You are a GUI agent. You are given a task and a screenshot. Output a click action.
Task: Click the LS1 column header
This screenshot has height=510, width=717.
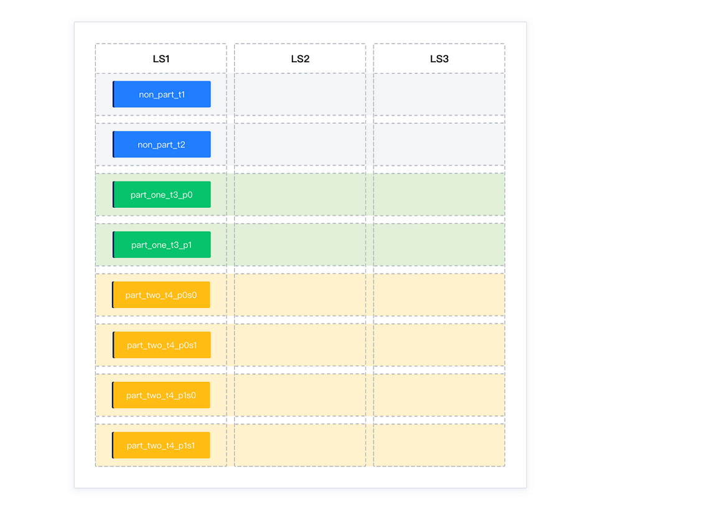161,59
